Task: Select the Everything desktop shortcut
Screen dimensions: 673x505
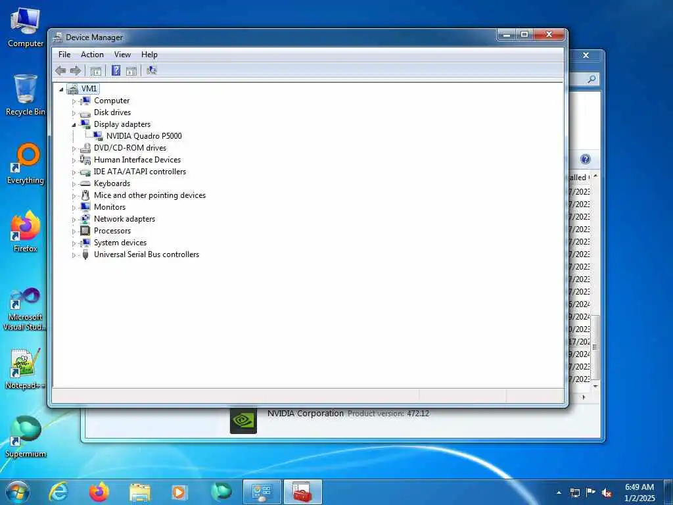Action: [26, 164]
